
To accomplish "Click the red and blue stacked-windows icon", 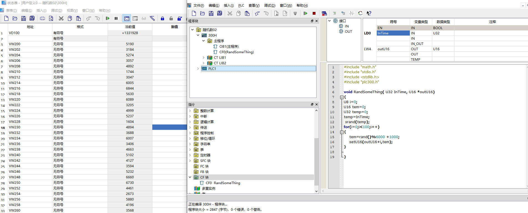I will coord(324,13).
